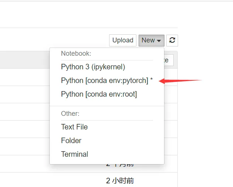Viewport: 233px width, 187px height.
Task: Launch a new Terminal
Action: (74, 154)
